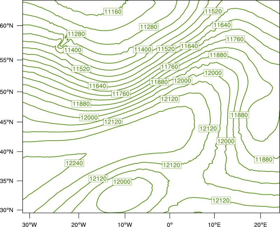This screenshot has height=227, width=280.
Task: Click the 30°W longitude axis label
Action: pyautogui.click(x=30, y=225)
